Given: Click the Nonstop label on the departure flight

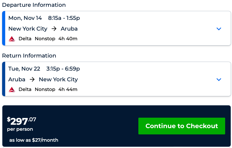Looking at the screenshot, I should [45, 39].
